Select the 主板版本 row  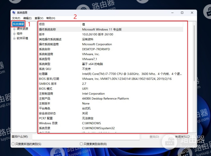pyautogui.click(x=111, y=103)
